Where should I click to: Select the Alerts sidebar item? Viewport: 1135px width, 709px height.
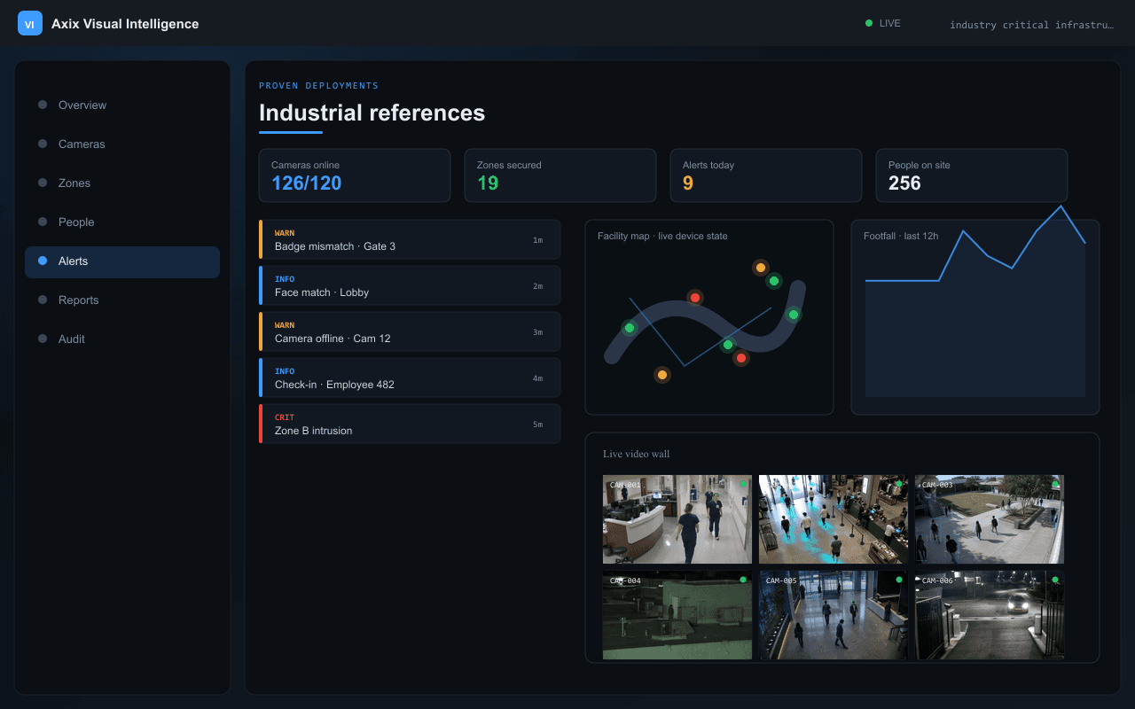coord(122,261)
